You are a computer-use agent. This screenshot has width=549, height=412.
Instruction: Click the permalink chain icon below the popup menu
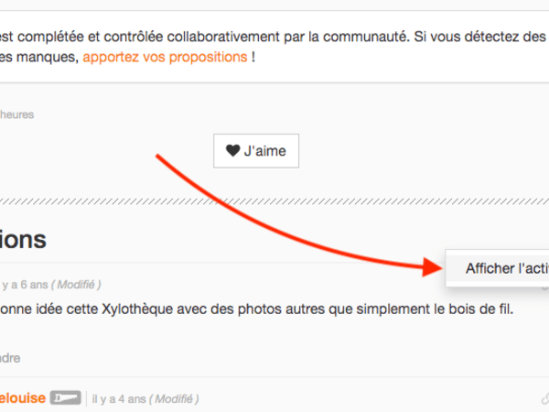pyautogui.click(x=544, y=287)
